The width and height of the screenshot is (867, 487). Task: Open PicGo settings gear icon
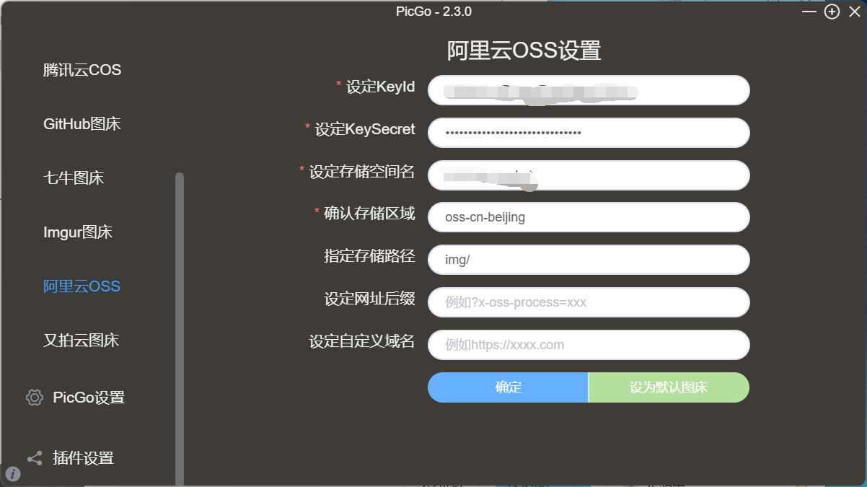pyautogui.click(x=35, y=398)
